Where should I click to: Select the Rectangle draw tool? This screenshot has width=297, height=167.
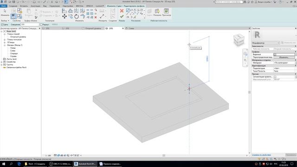(x=131, y=10)
